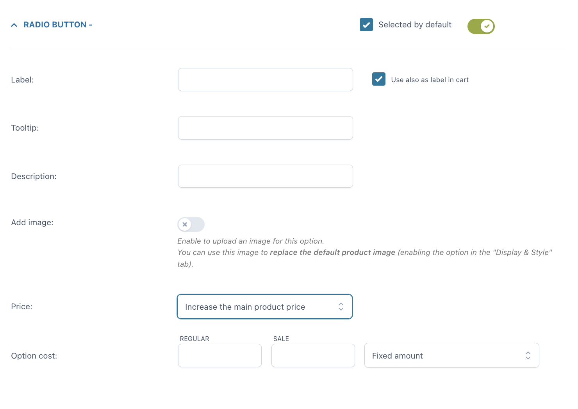
Task: Click the Label text field
Action: [265, 80]
